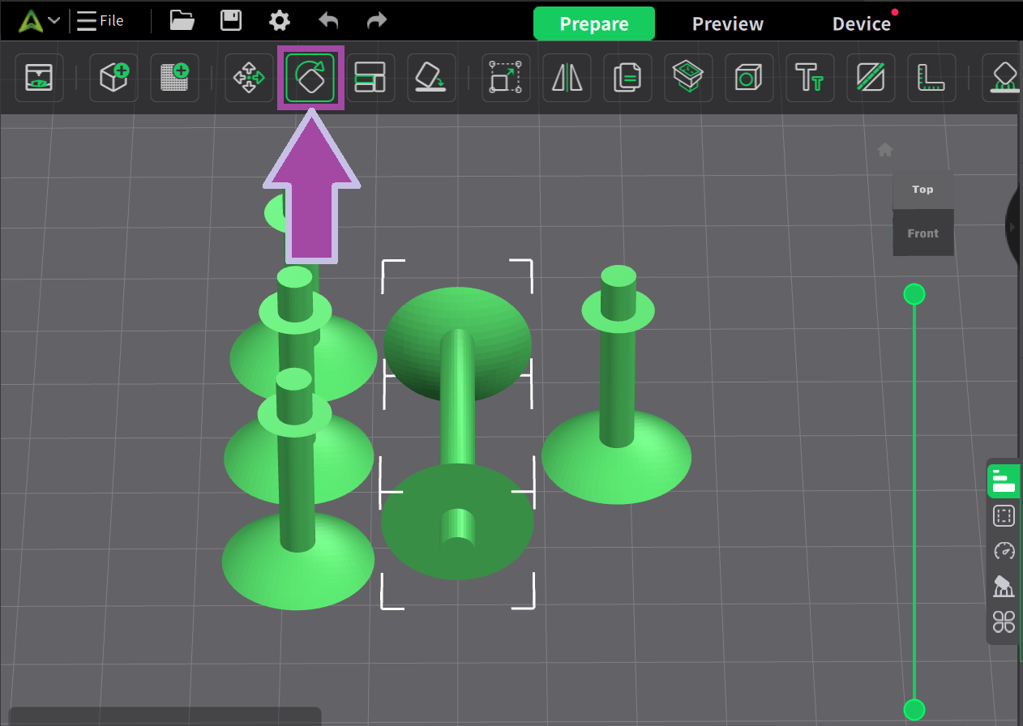Viewport: 1023px width, 726px height.
Task: Switch to the Device tab
Action: (x=861, y=24)
